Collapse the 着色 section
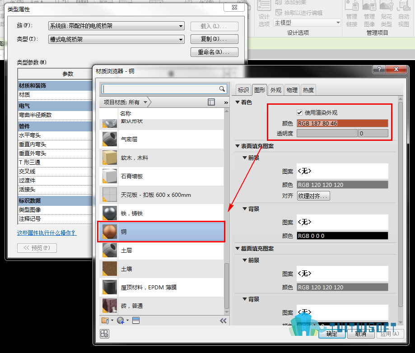Viewport: 415px width, 353px height. 238,102
